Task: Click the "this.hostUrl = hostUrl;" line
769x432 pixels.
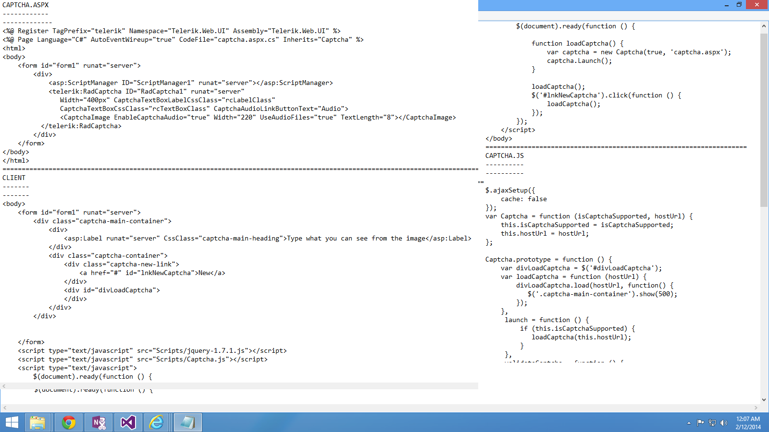Action: point(545,233)
